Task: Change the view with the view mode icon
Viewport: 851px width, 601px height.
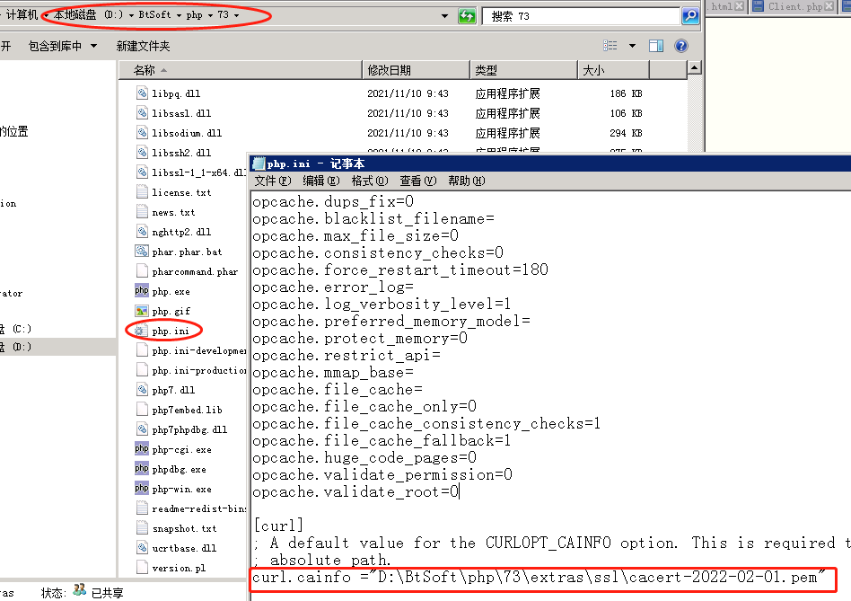Action: click(610, 46)
